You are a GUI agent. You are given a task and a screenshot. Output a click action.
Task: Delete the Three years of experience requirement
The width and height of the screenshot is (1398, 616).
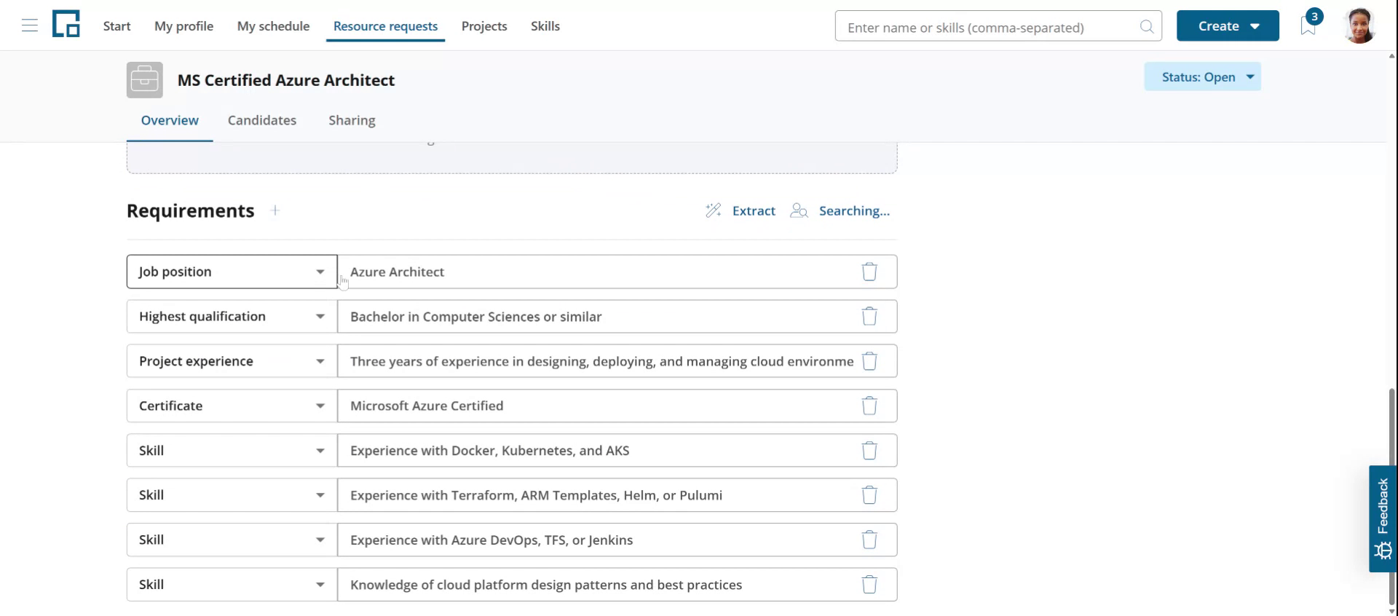[869, 361]
